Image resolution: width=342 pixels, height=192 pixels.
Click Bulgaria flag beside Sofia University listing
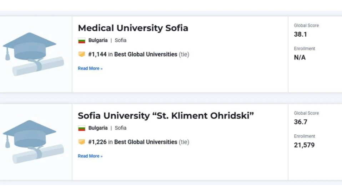coord(82,128)
